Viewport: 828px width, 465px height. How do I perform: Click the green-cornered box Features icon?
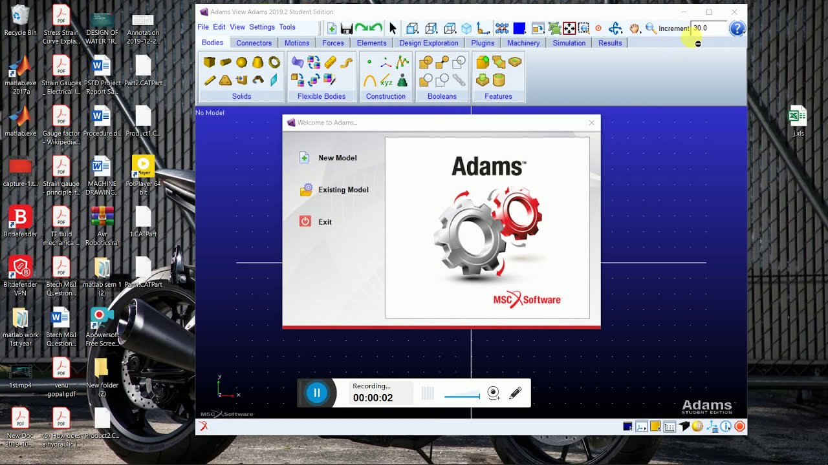pyautogui.click(x=483, y=62)
